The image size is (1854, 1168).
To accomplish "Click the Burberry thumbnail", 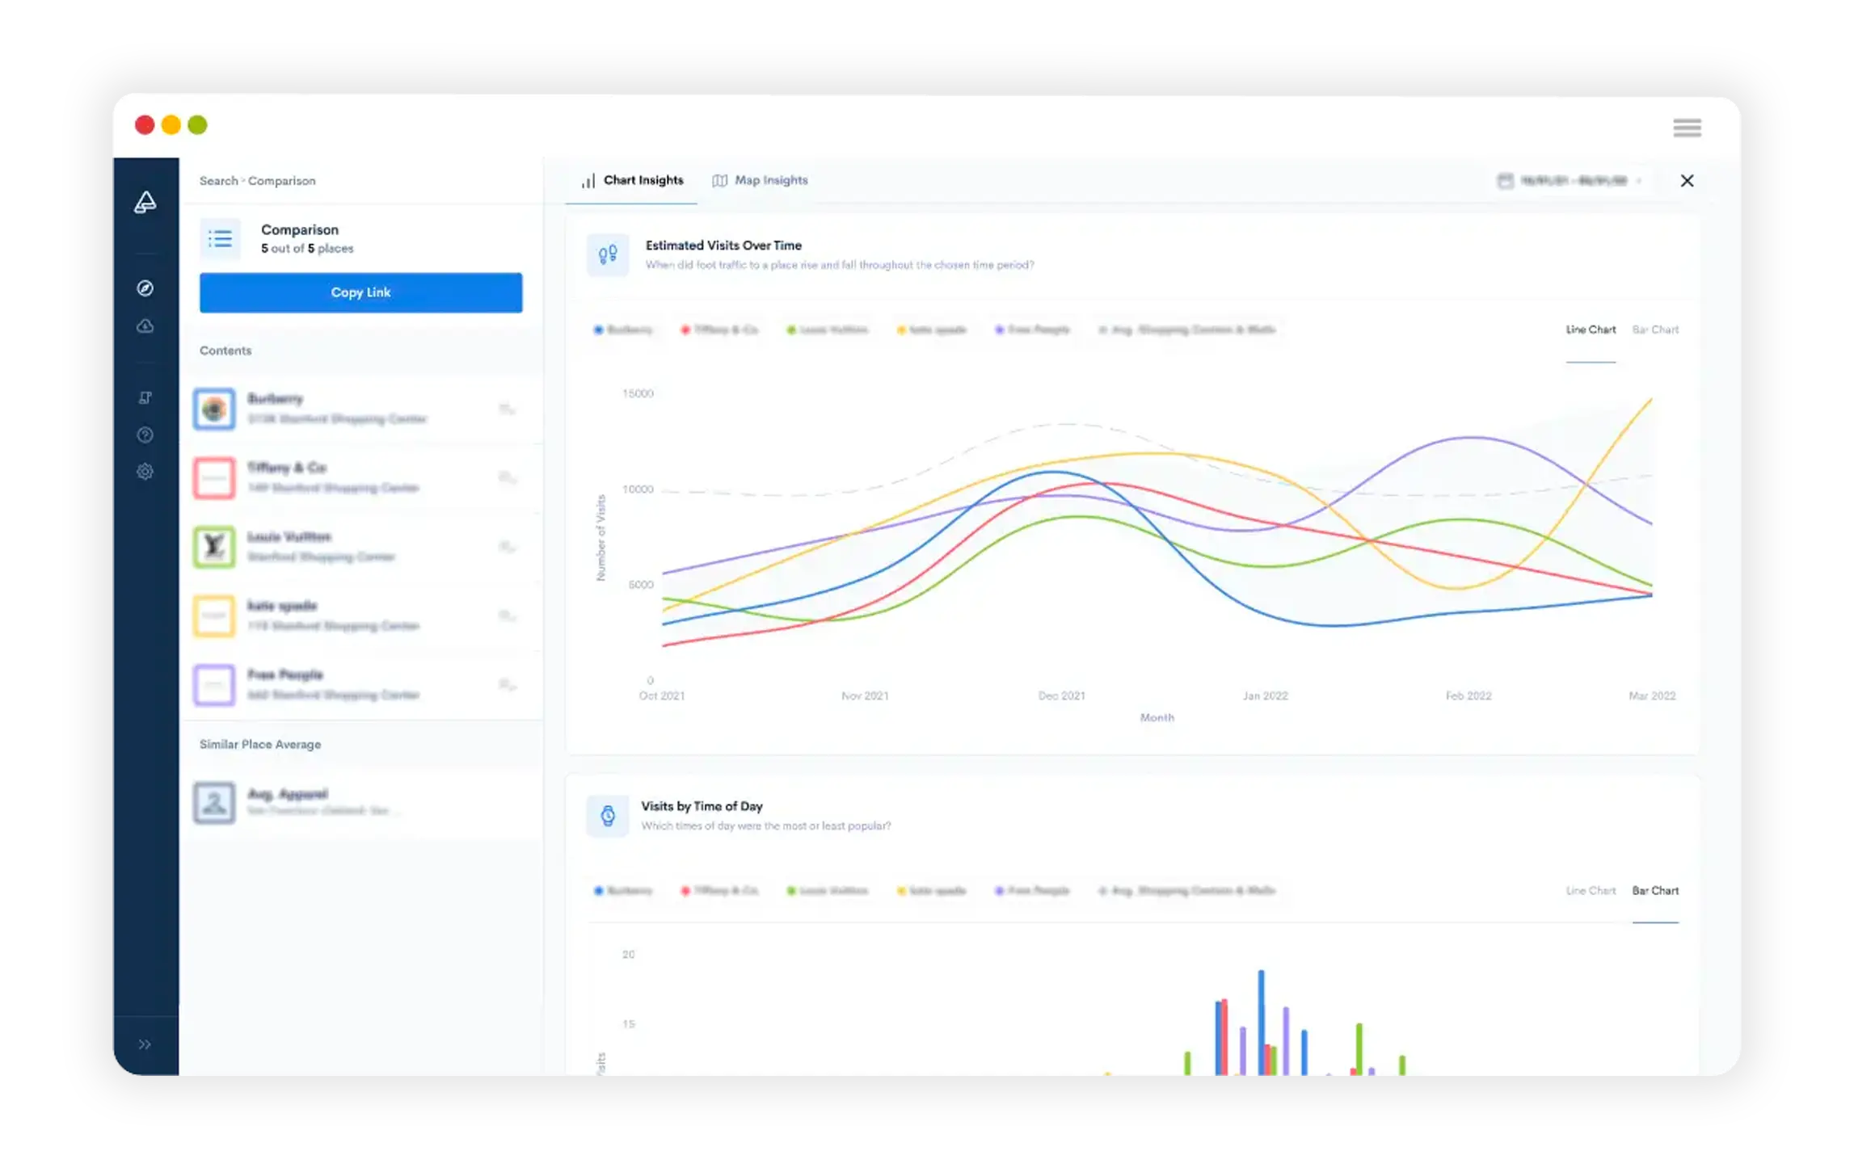I will (214, 409).
